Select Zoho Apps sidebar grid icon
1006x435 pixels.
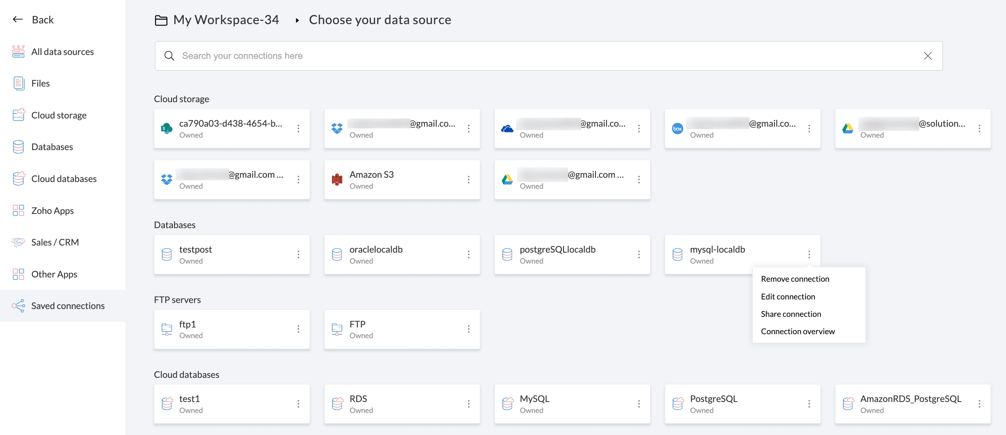pos(18,210)
